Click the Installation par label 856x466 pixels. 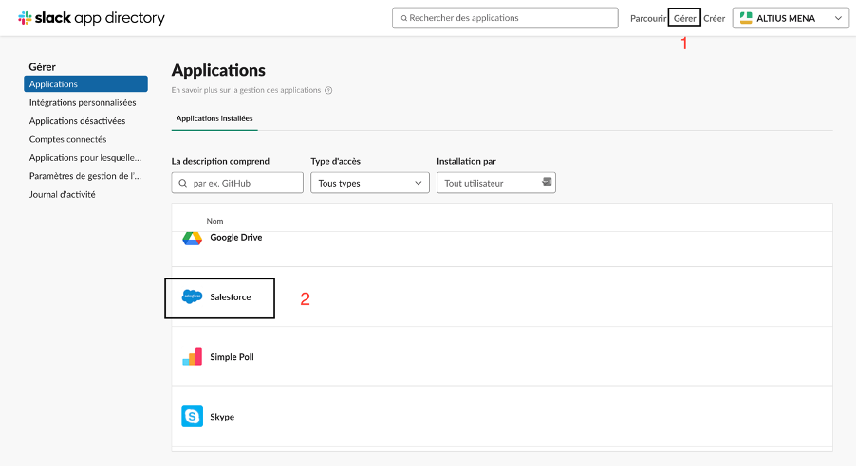coord(466,161)
